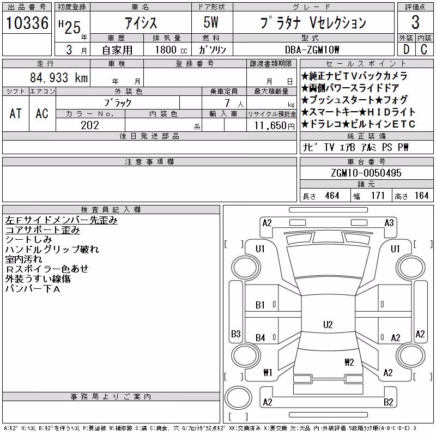The height and width of the screenshot is (436, 436).
Task: Select the registration year H25
Action: tap(70, 27)
